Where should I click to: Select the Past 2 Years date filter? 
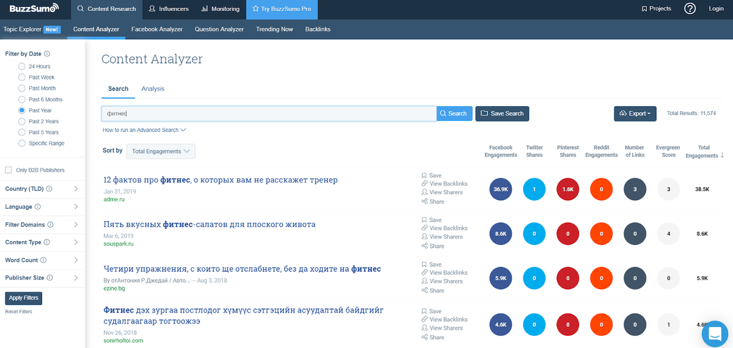tap(22, 121)
